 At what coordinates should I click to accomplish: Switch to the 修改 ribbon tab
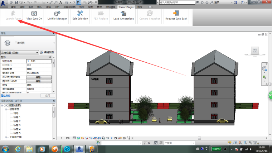coord(140,7)
